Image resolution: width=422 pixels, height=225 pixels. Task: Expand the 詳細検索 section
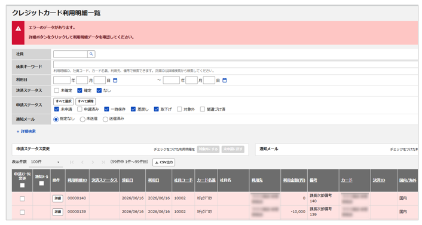coord(26,132)
